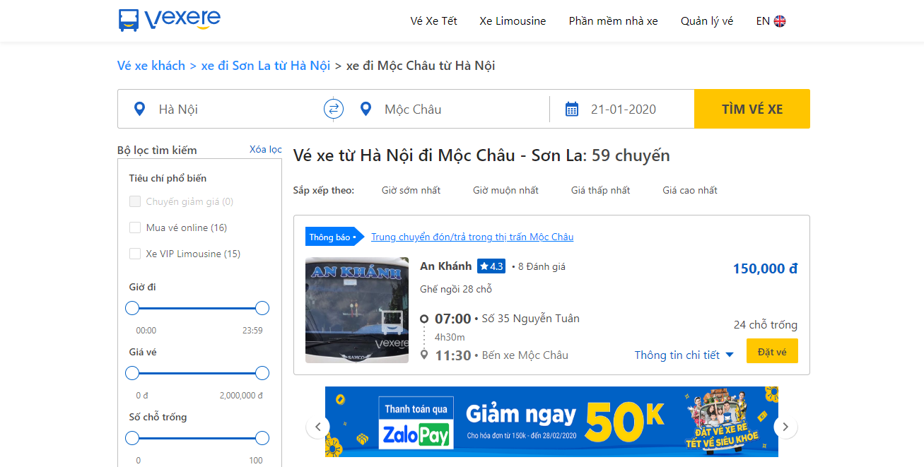Click the TÌM VÉ XE search button
The image size is (924, 467).
(x=752, y=109)
